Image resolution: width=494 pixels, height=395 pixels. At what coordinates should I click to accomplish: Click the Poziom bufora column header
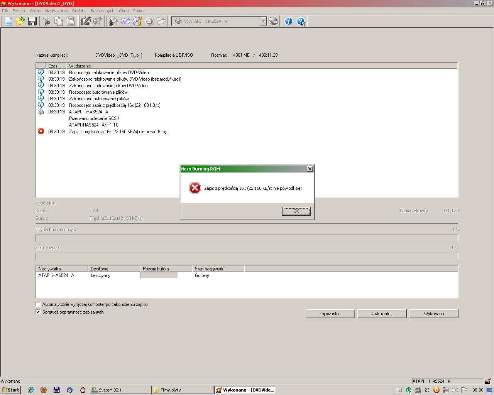pyautogui.click(x=166, y=269)
